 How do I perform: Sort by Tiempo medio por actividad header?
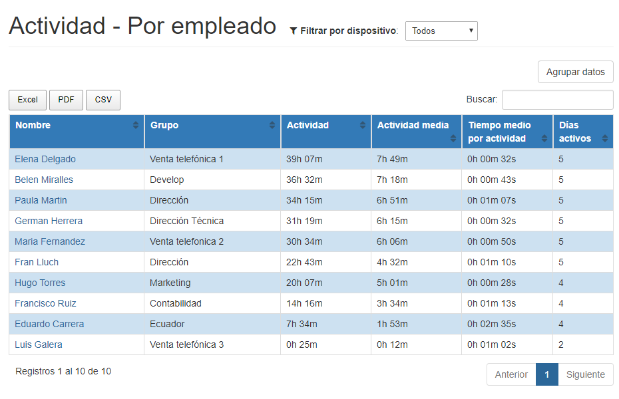click(x=499, y=132)
